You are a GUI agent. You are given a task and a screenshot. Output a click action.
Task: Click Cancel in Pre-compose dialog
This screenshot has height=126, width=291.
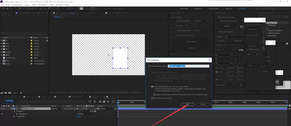point(203,104)
